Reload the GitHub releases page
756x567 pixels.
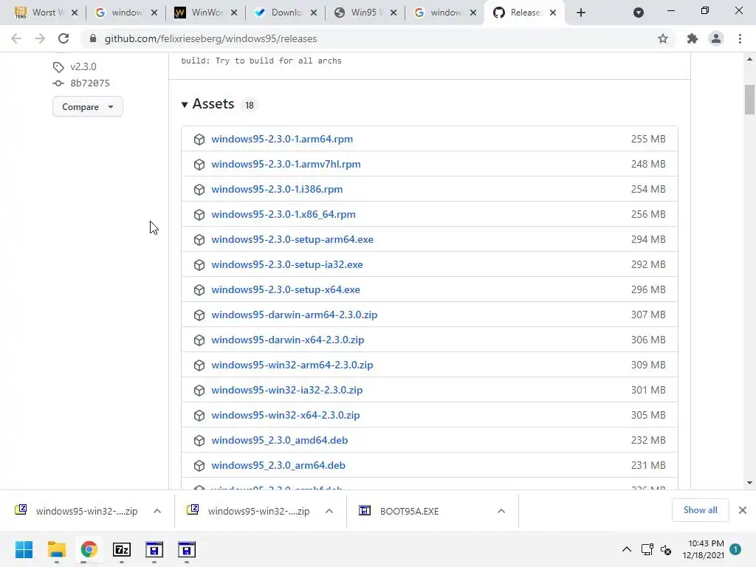[x=63, y=38]
